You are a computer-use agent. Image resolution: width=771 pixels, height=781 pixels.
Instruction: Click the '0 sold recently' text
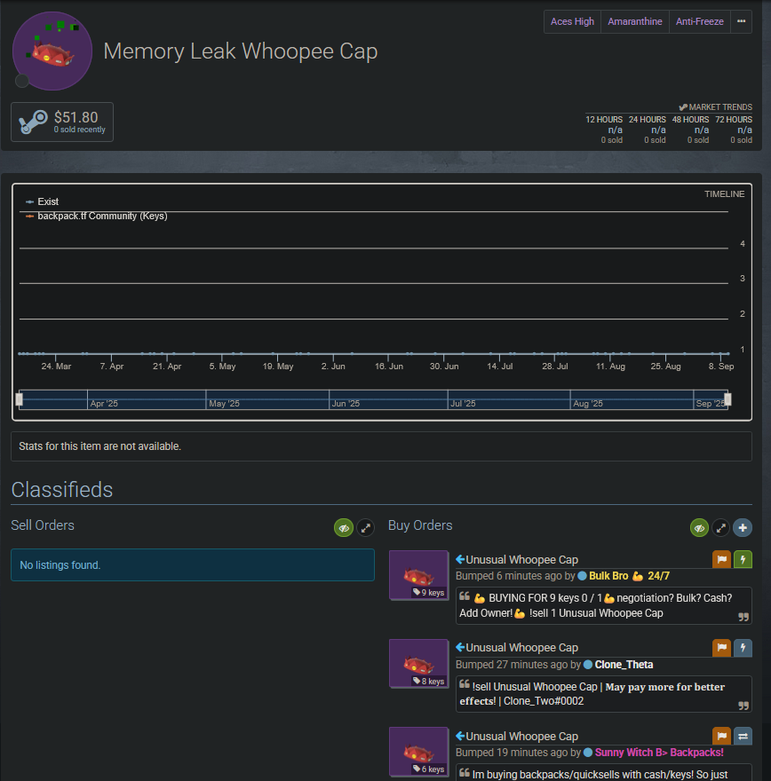[x=80, y=130]
